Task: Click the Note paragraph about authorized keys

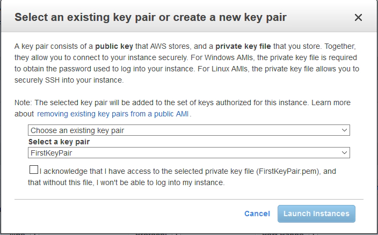Action: coord(161,102)
